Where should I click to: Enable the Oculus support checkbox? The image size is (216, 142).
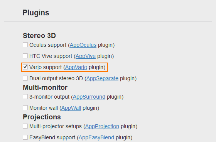[25, 45]
